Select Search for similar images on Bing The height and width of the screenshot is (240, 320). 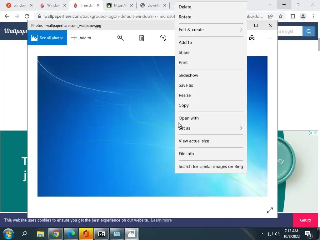pos(211,167)
